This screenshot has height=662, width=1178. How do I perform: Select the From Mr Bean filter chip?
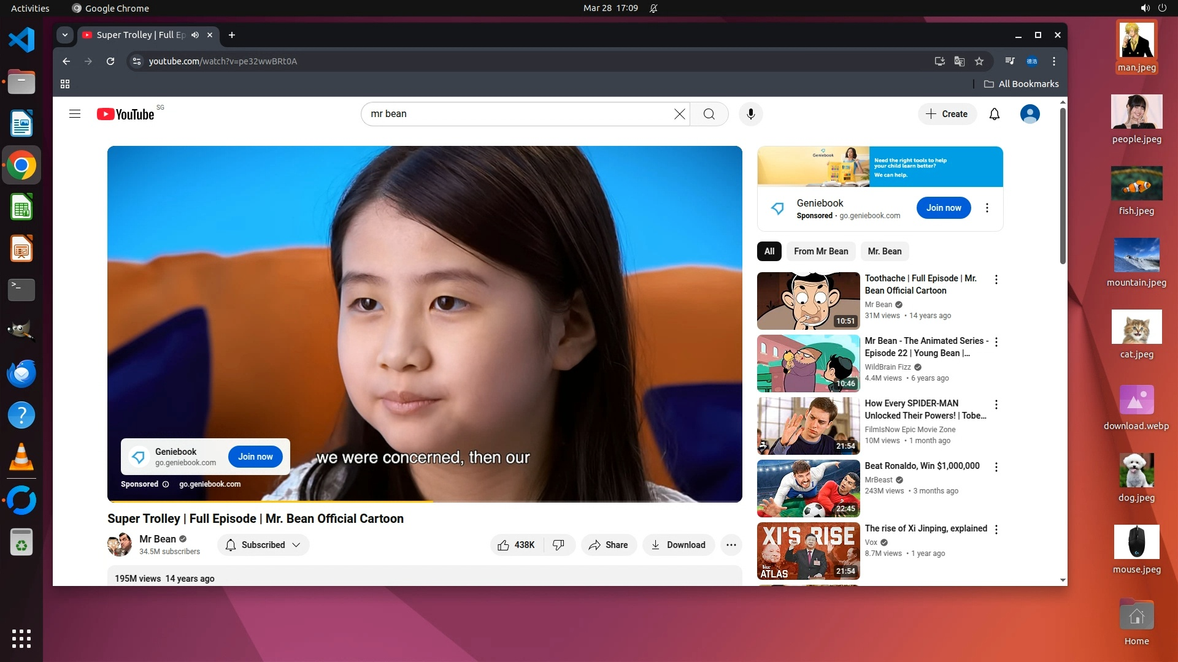[820, 251]
